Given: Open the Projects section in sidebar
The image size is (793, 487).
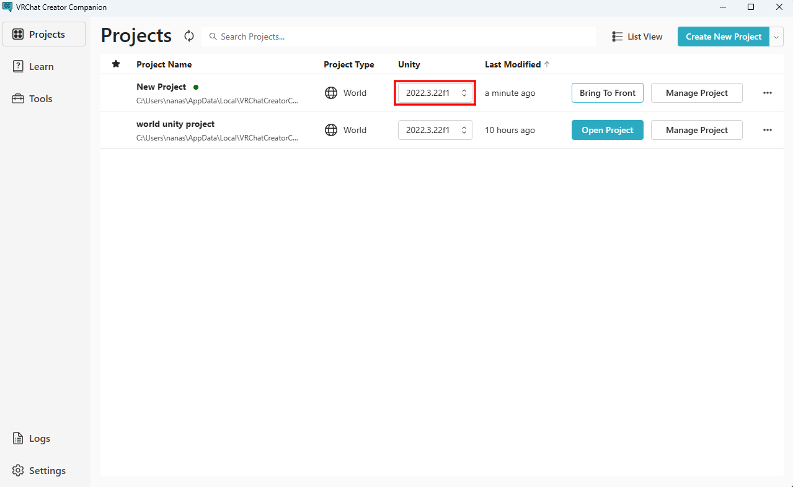Looking at the screenshot, I should [44, 34].
